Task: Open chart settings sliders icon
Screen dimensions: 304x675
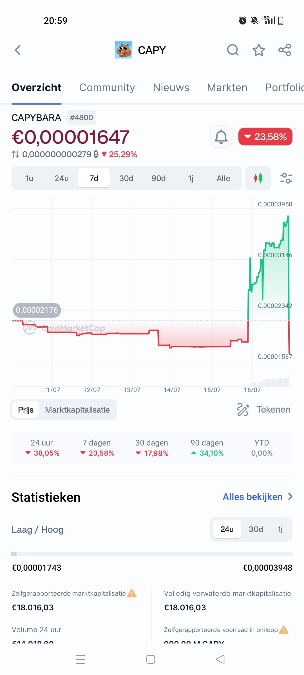Action: 286,178
